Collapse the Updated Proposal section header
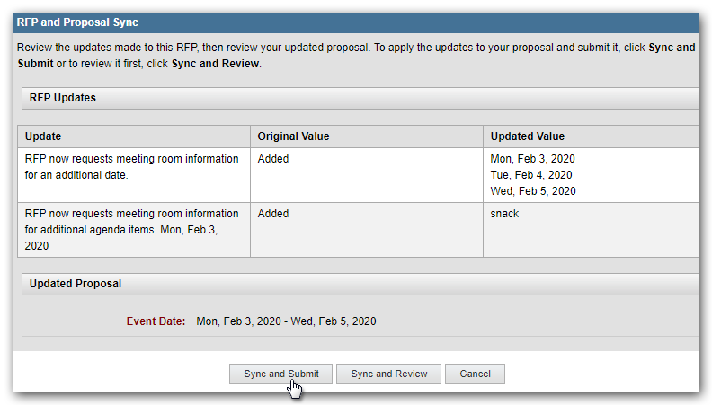This screenshot has height=405, width=712. coord(76,284)
